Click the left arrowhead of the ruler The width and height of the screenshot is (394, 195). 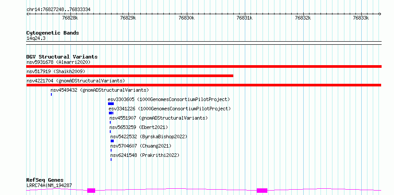27,14
